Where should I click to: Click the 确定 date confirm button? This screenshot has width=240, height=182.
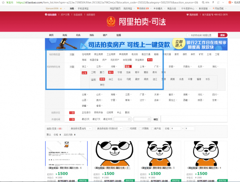[156, 119]
